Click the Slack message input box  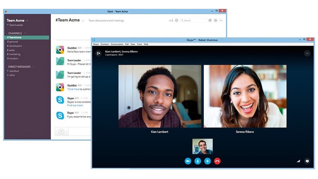point(80,131)
